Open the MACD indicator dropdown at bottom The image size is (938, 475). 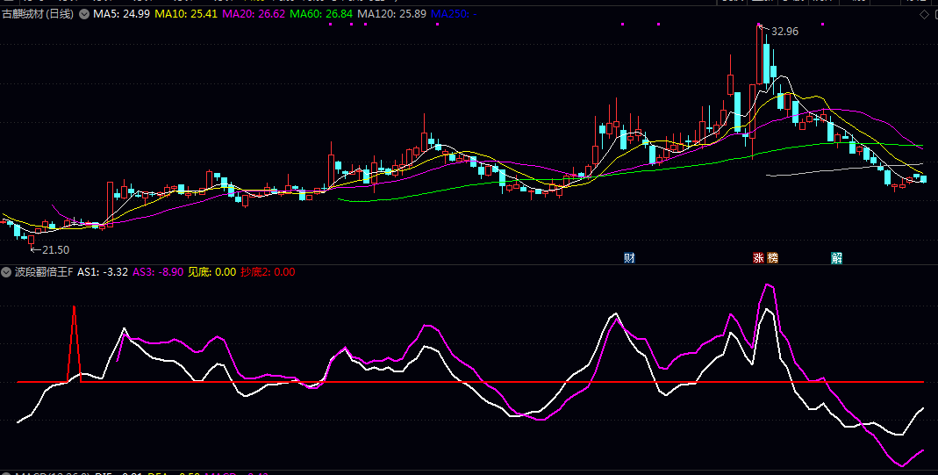click(6, 474)
